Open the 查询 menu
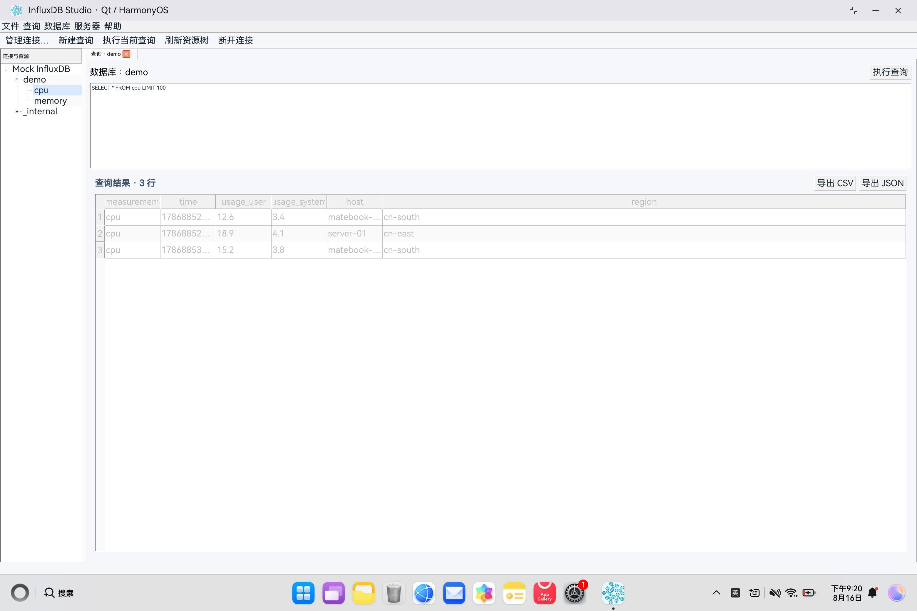Image resolution: width=917 pixels, height=611 pixels. pyautogui.click(x=31, y=26)
